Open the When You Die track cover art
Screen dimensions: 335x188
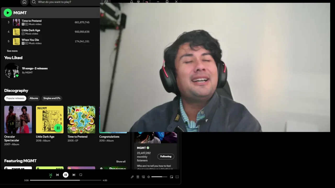tap(16, 41)
